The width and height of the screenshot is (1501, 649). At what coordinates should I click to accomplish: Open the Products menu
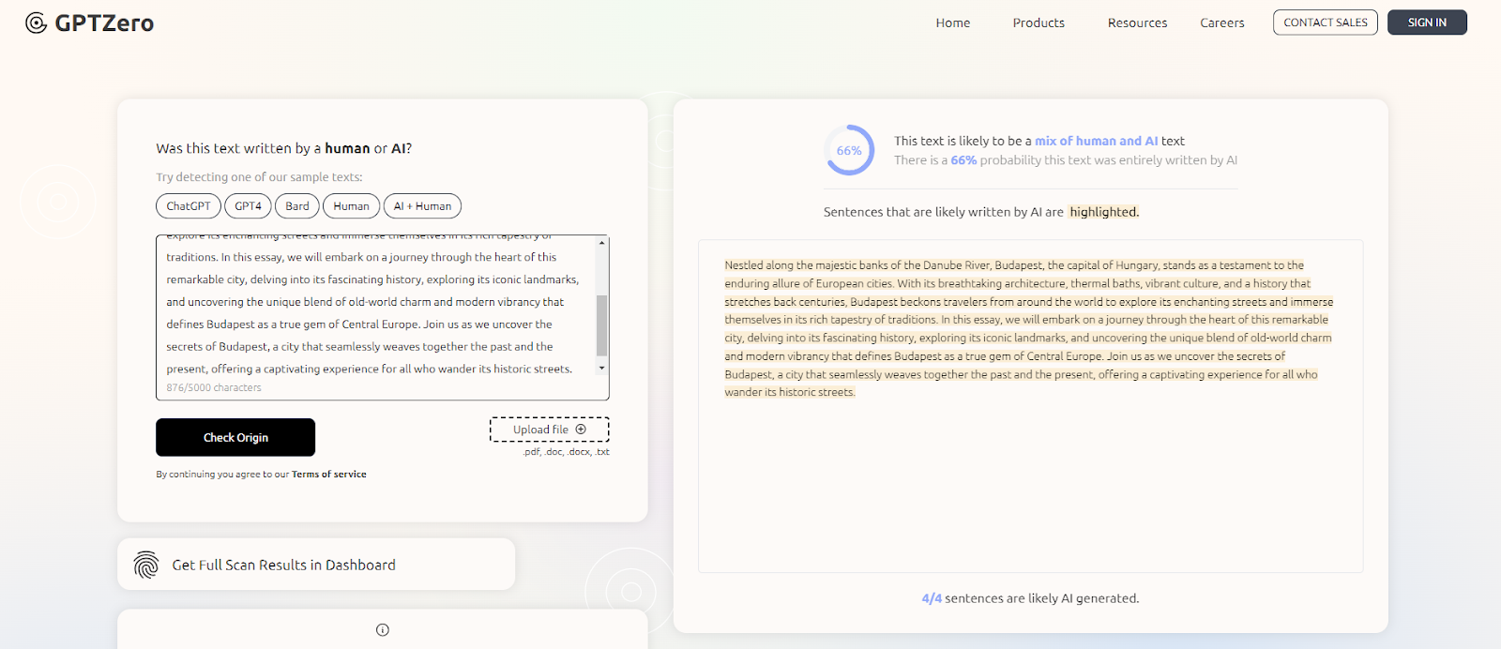point(1039,23)
